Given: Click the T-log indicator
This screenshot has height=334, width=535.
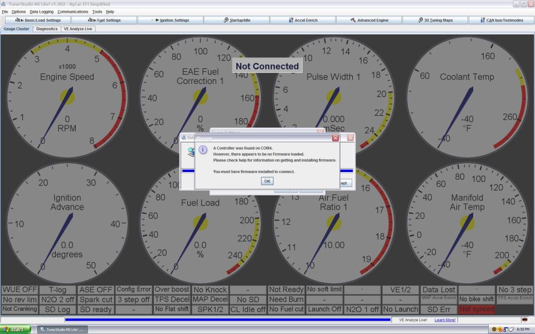Looking at the screenshot, I should click(57, 289).
